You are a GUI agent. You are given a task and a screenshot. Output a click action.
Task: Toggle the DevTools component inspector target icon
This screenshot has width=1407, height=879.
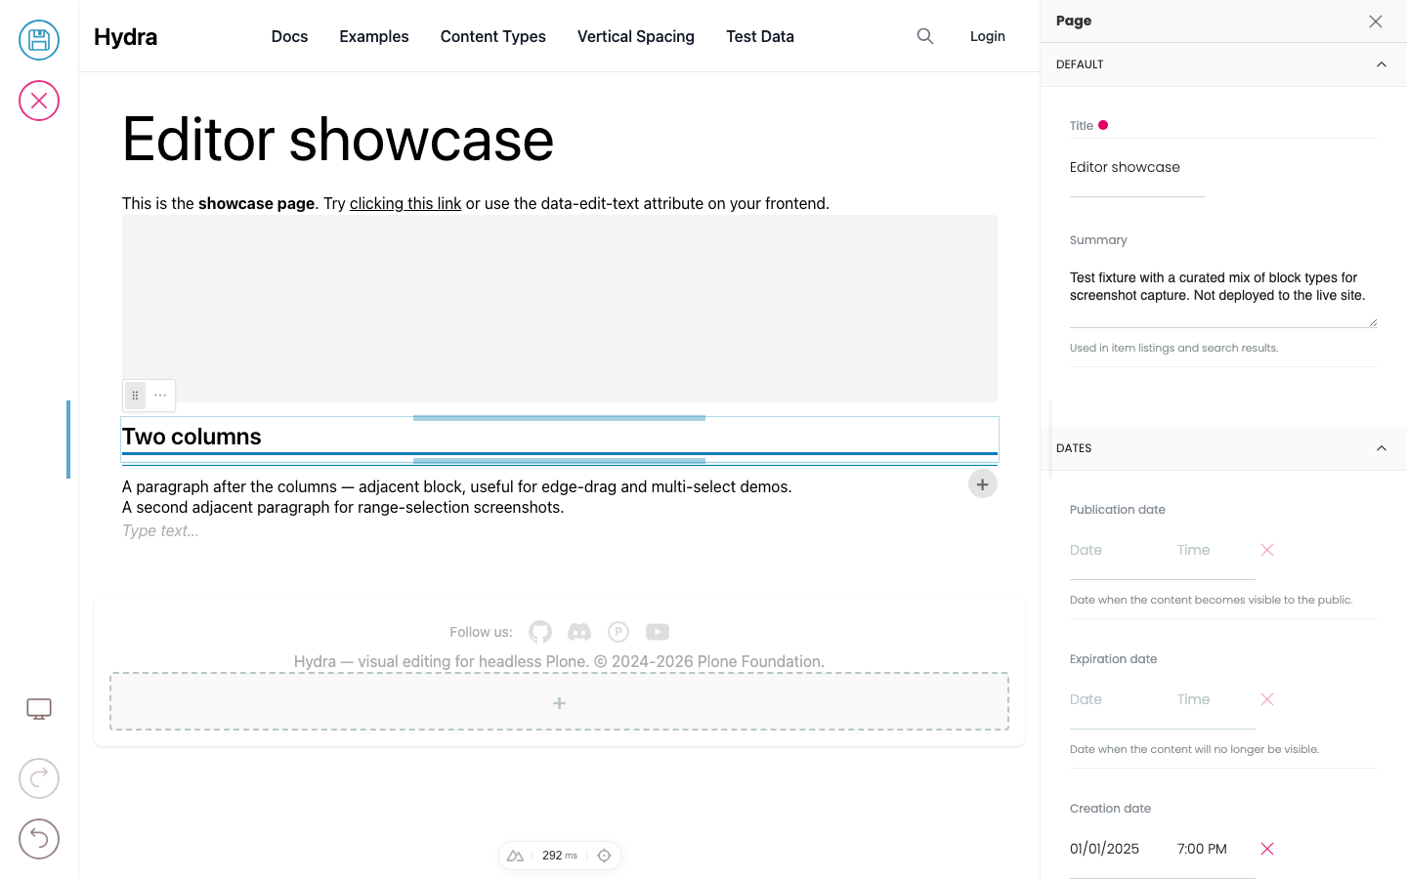[605, 856]
